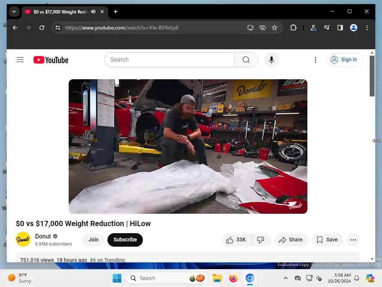
Task: Like the video with 33K thumbs up
Action: click(x=236, y=240)
